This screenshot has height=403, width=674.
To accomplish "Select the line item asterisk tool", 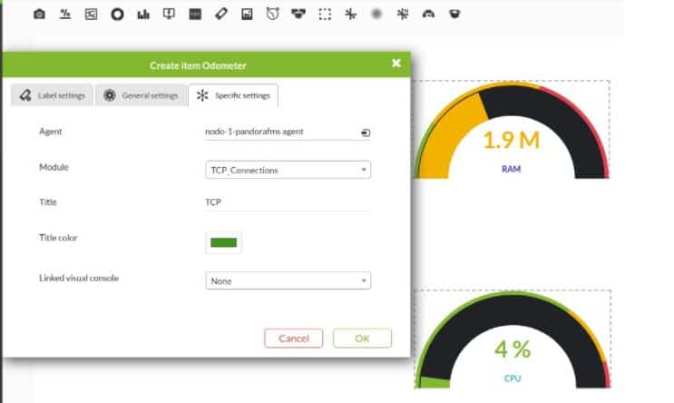I will [351, 15].
